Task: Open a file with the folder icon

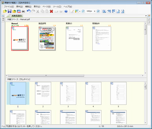Action: click(x=5, y=11)
